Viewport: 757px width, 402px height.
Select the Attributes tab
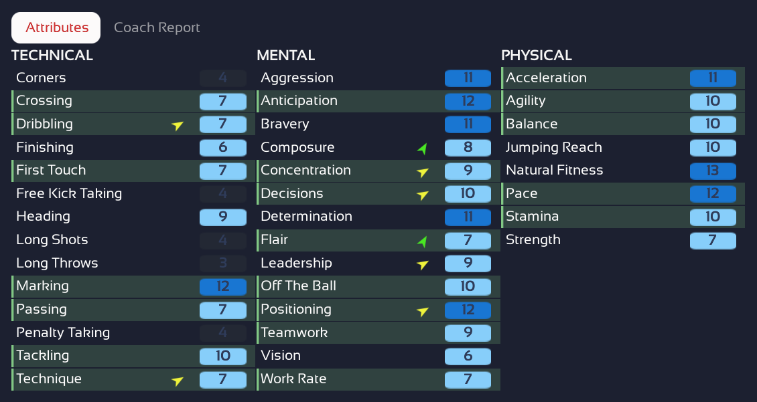[56, 27]
